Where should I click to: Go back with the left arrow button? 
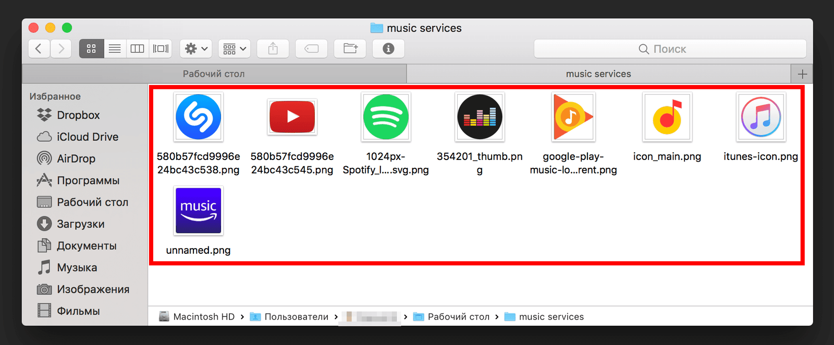click(39, 49)
